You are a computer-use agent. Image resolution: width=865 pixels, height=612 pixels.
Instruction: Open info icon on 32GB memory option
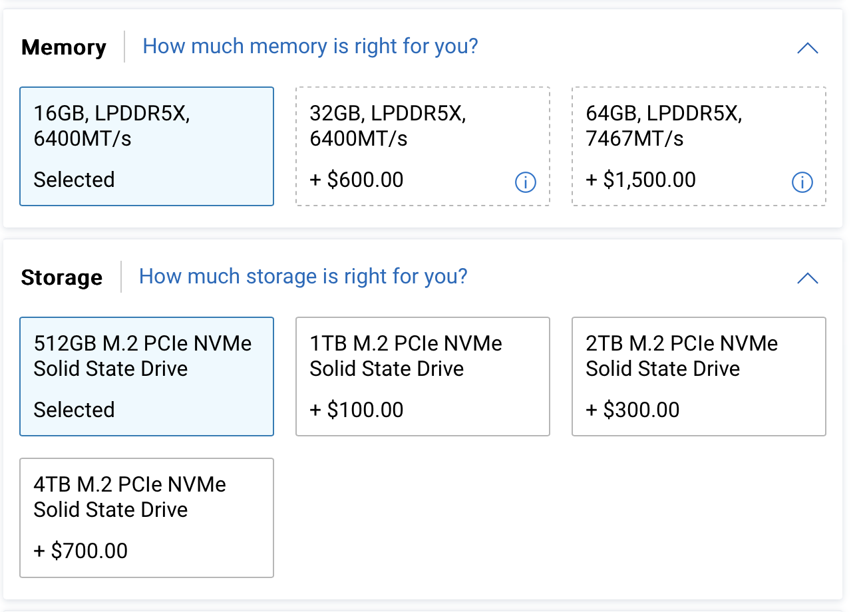(x=526, y=182)
